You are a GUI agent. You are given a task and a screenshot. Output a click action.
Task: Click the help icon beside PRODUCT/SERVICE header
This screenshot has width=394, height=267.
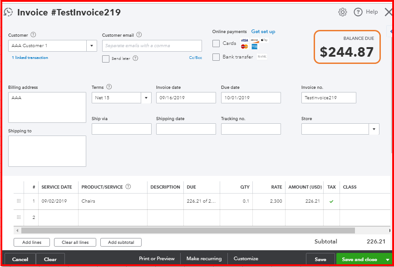[128, 187]
